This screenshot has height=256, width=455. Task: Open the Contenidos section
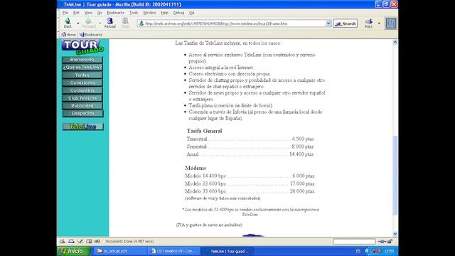[x=82, y=90]
